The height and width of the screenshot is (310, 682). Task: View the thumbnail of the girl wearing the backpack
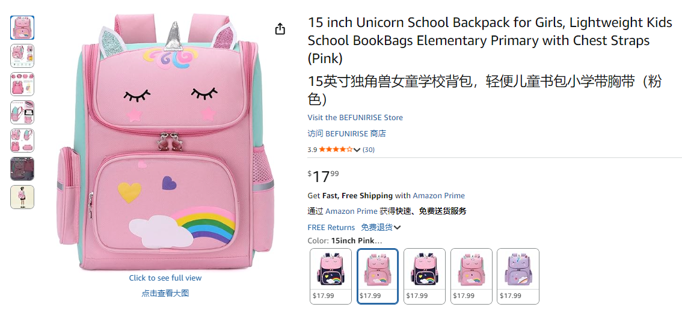pos(22,197)
